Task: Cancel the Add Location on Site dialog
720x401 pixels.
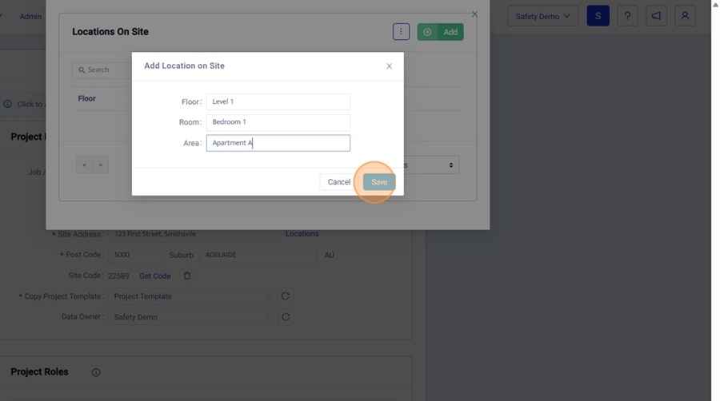Action: 338,182
